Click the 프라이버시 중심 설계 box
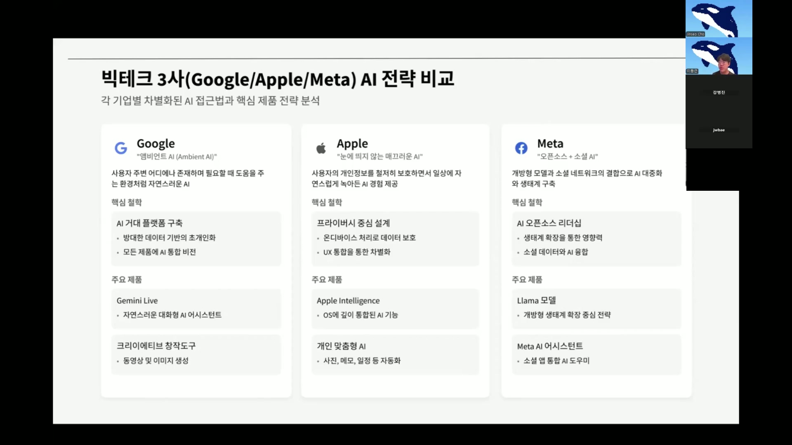Viewport: 792px width, 445px height. 395,238
